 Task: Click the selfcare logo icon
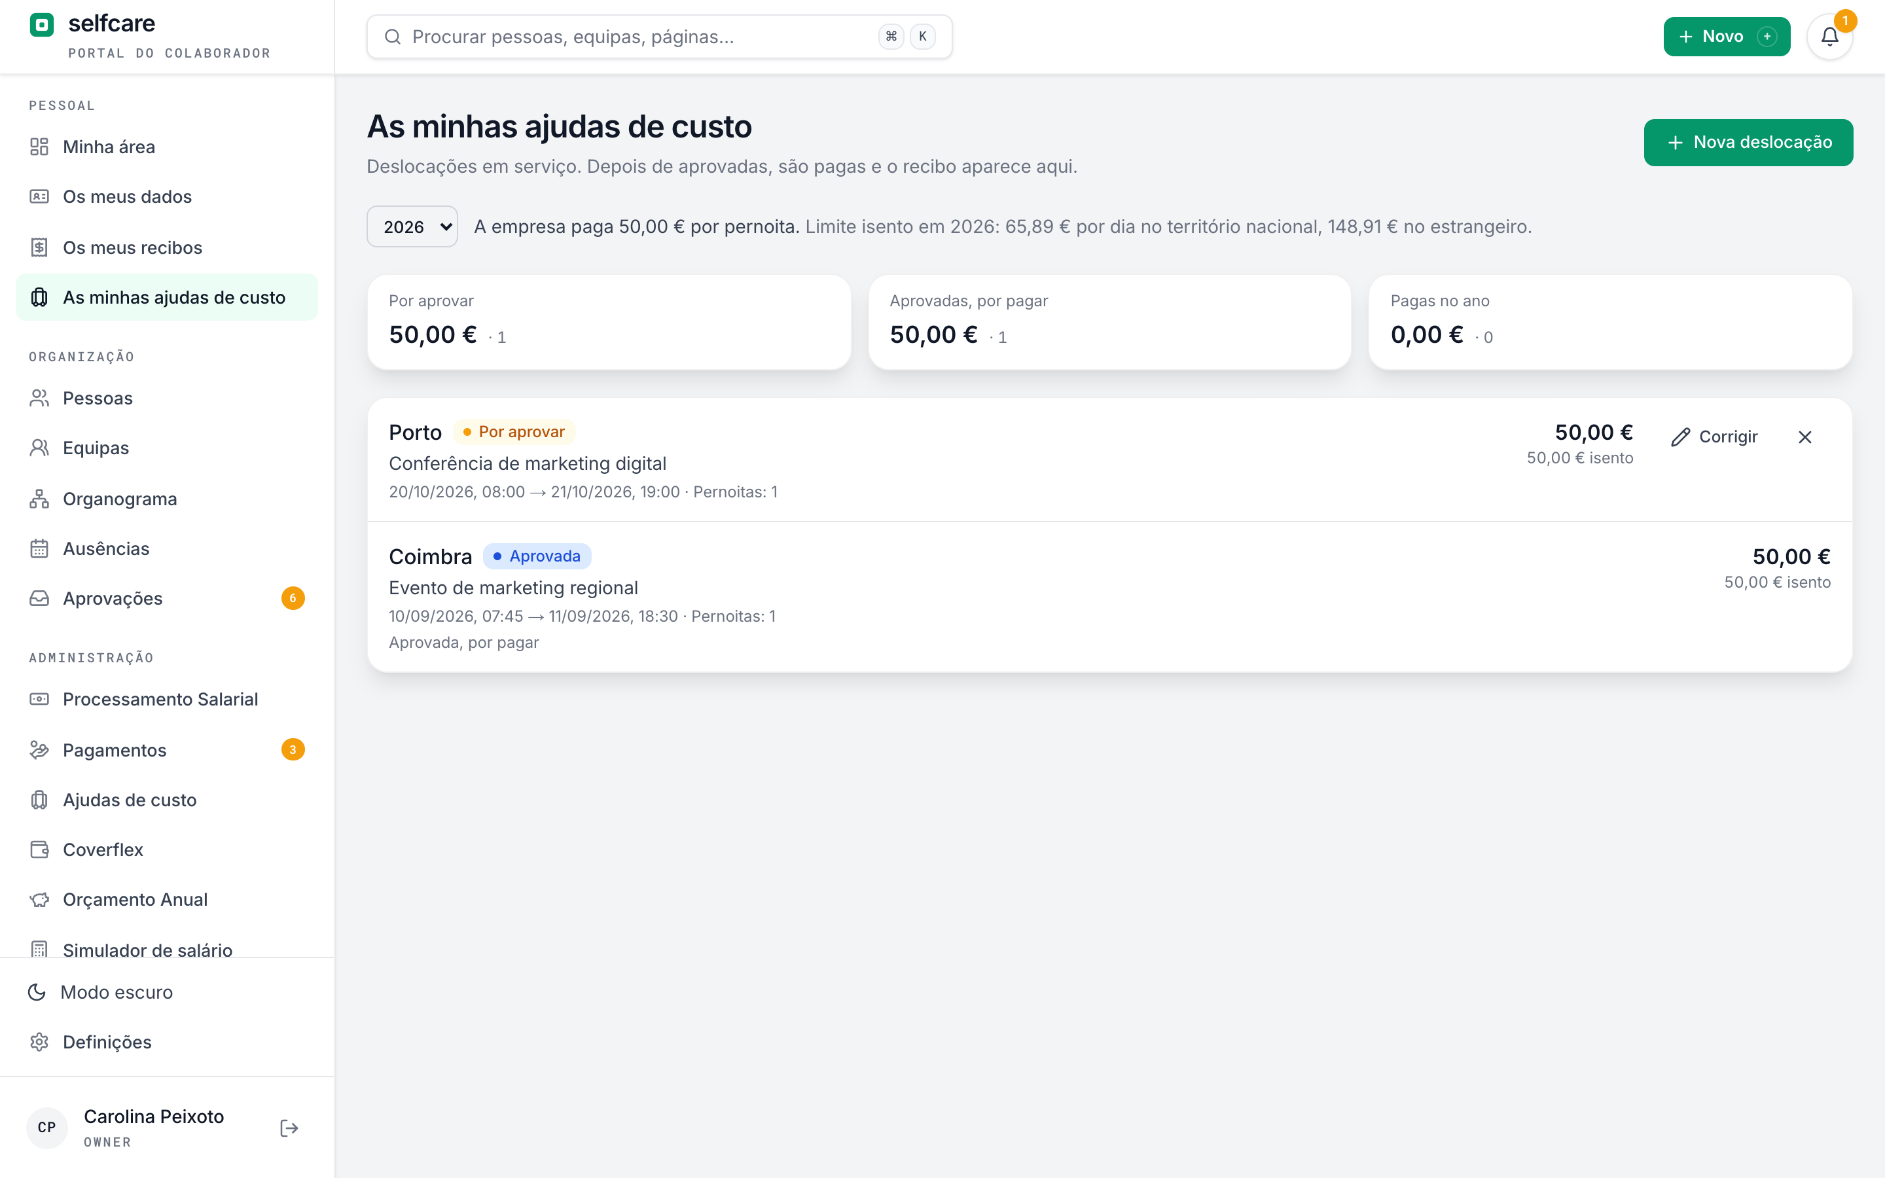pos(41,25)
